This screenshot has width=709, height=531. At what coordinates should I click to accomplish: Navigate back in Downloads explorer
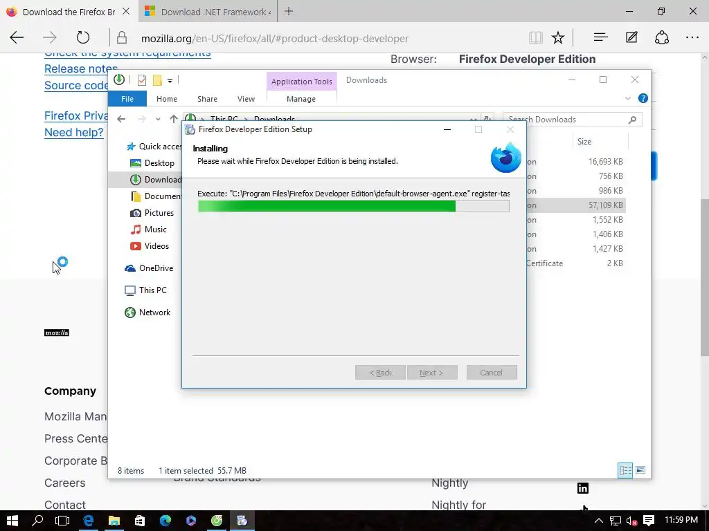tap(121, 119)
